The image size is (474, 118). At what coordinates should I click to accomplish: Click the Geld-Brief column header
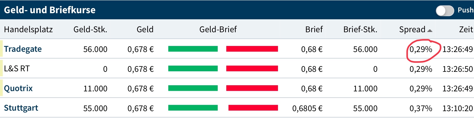[218, 29]
